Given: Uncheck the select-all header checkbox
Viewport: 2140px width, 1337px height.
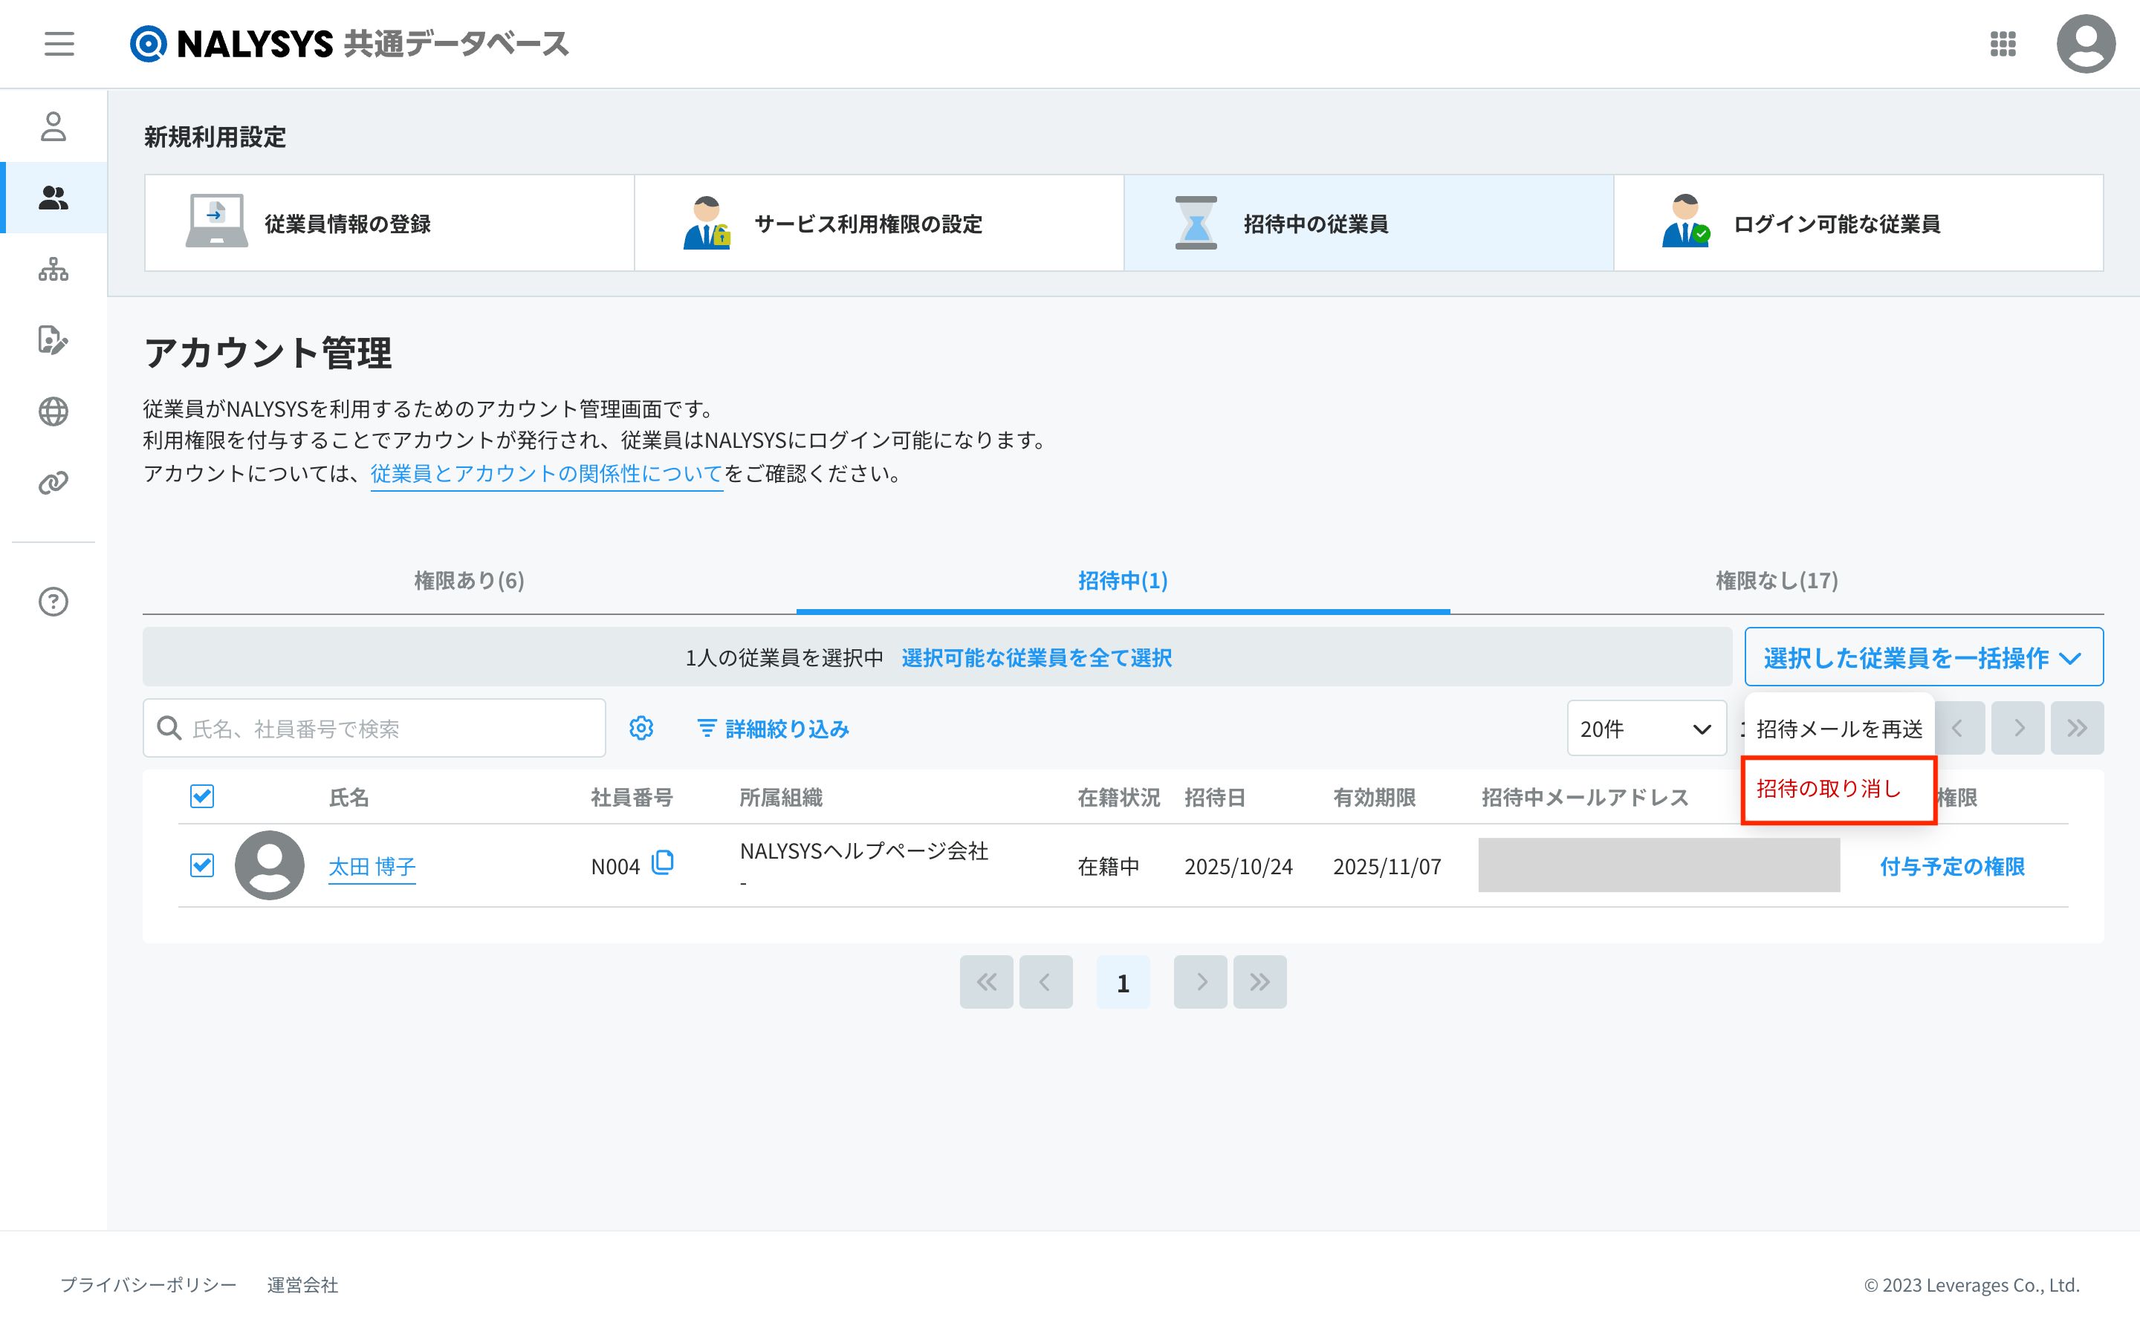Looking at the screenshot, I should (x=201, y=796).
